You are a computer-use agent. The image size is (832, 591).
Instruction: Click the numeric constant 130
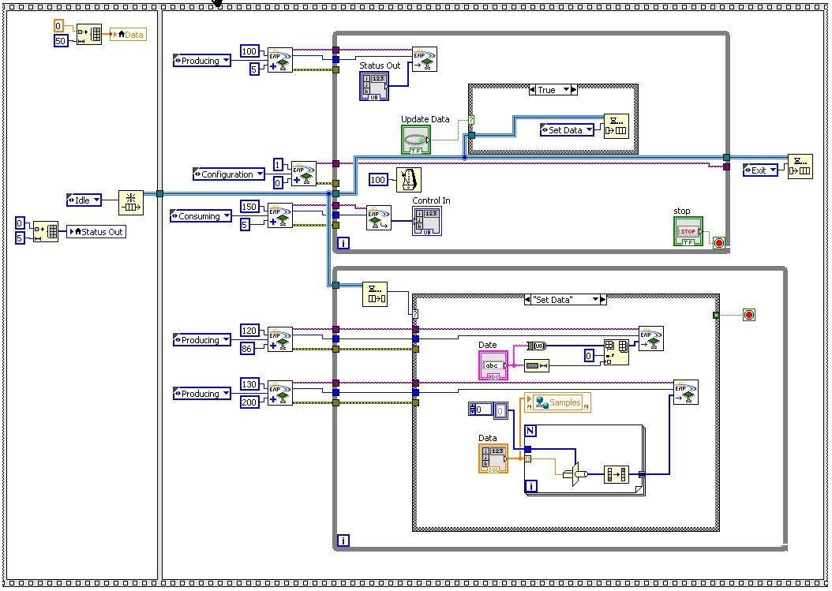249,384
